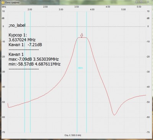Close the Окно графика window
153x140 pixels.
coord(148,2)
